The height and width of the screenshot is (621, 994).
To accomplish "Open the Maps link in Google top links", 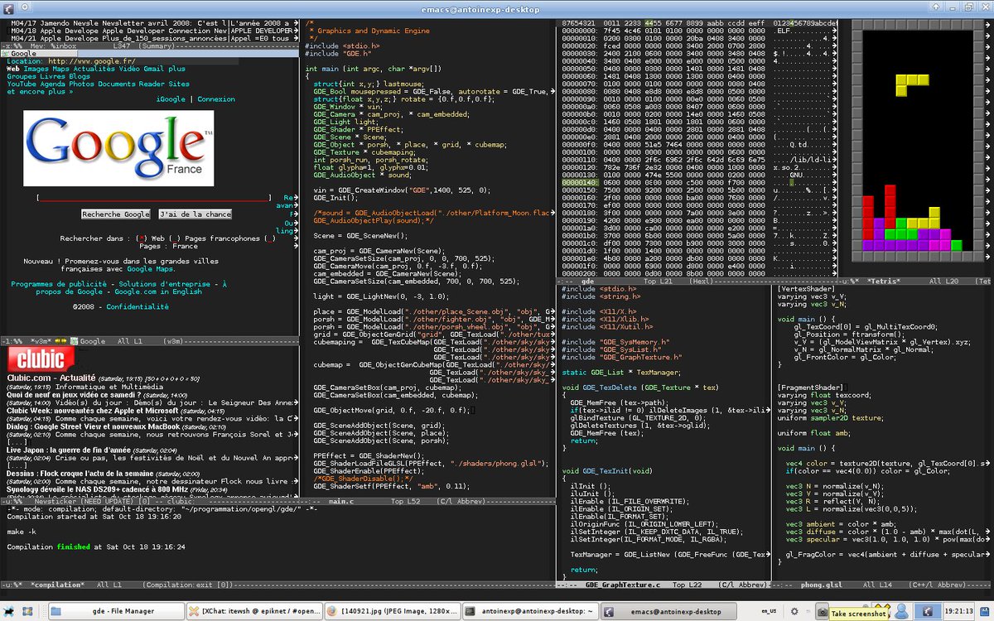I will (60, 69).
